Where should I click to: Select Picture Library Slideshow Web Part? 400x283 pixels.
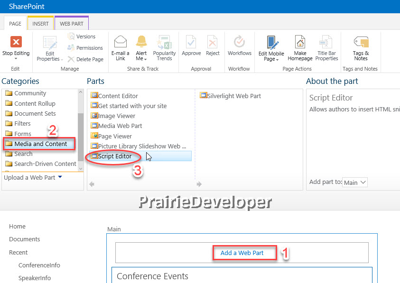[139, 146]
